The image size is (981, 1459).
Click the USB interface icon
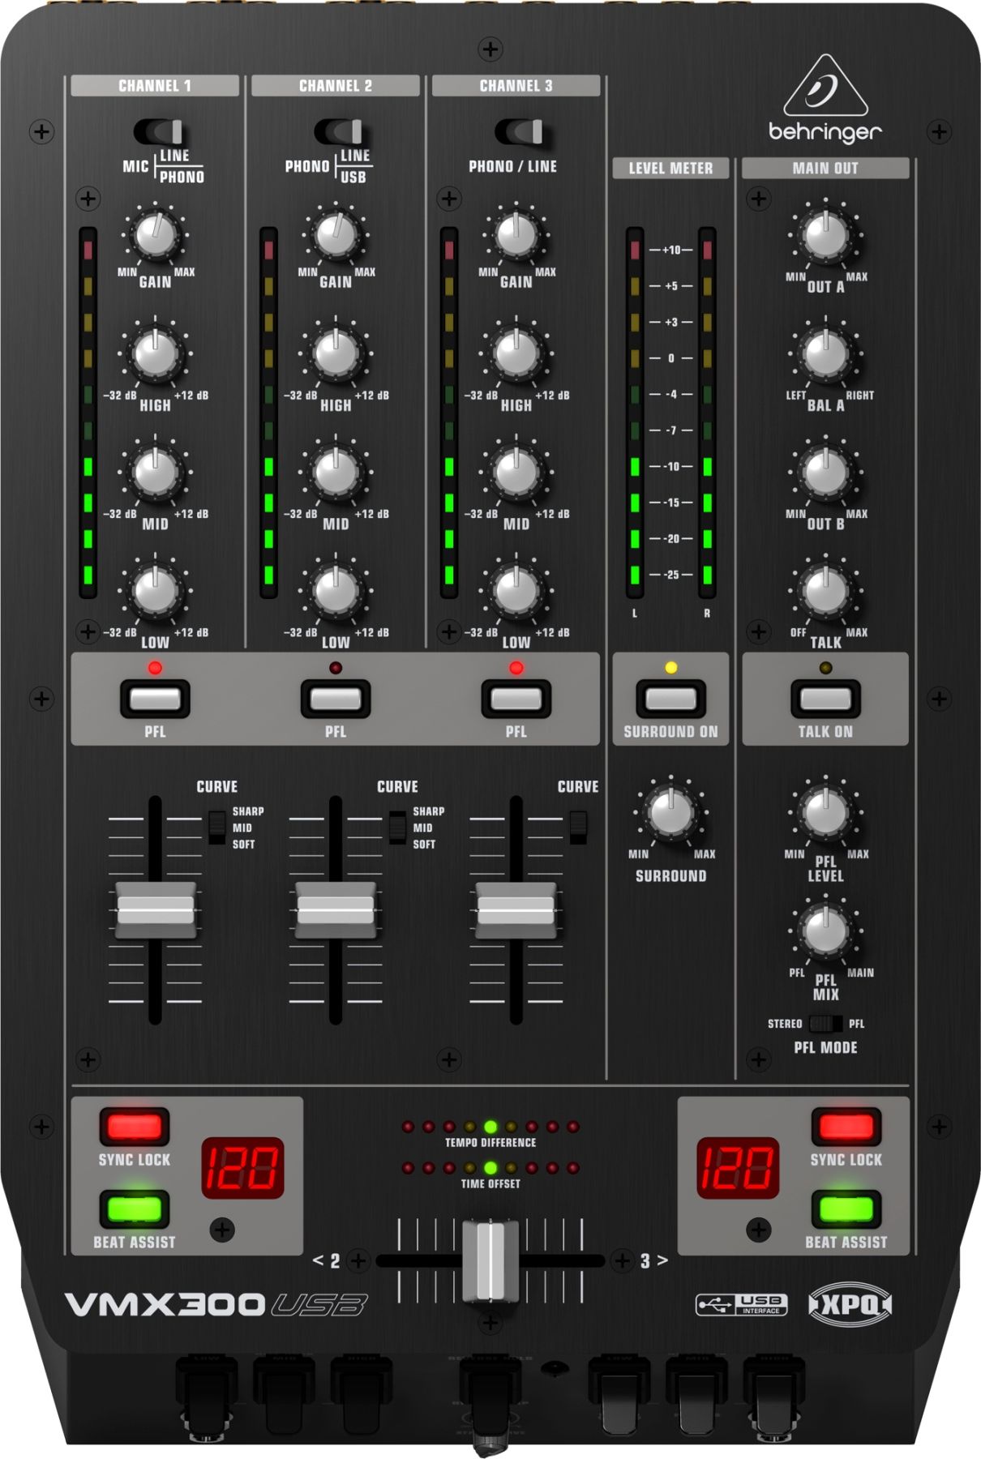[741, 1304]
